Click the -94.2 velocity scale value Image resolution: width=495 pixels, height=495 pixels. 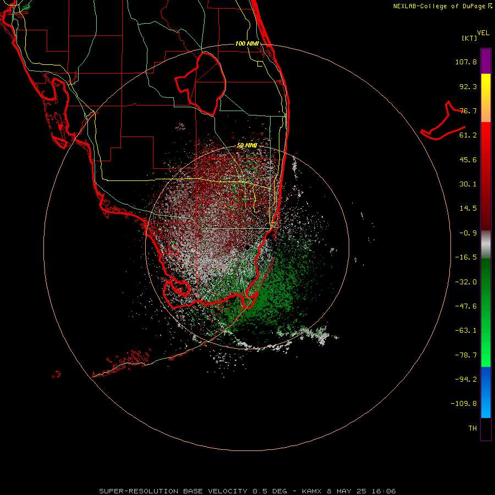click(x=466, y=380)
